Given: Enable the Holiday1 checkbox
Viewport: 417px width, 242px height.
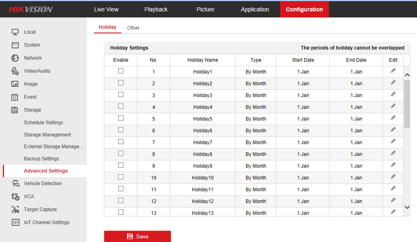Looking at the screenshot, I should pos(121,71).
